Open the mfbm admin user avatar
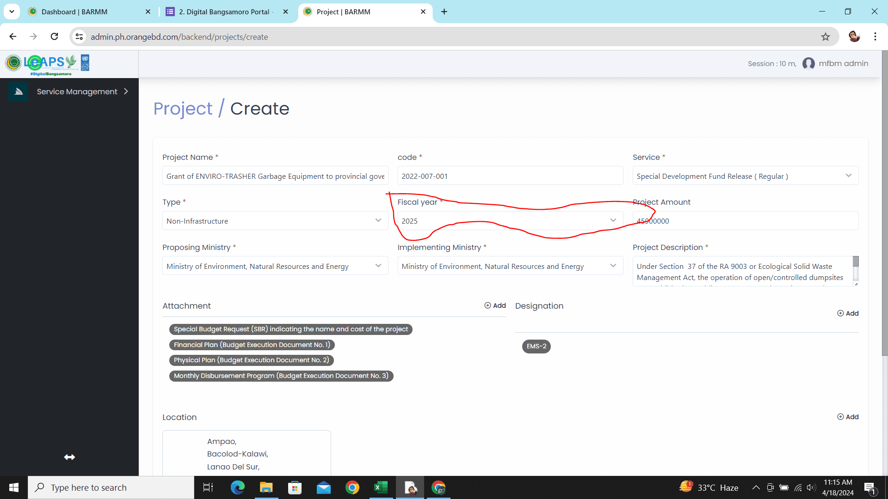 (x=808, y=63)
